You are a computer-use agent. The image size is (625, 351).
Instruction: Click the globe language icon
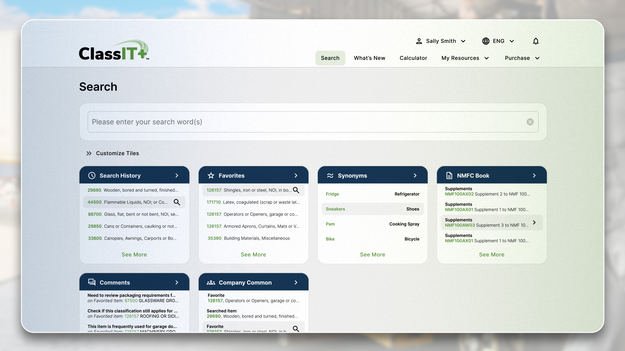pos(486,41)
